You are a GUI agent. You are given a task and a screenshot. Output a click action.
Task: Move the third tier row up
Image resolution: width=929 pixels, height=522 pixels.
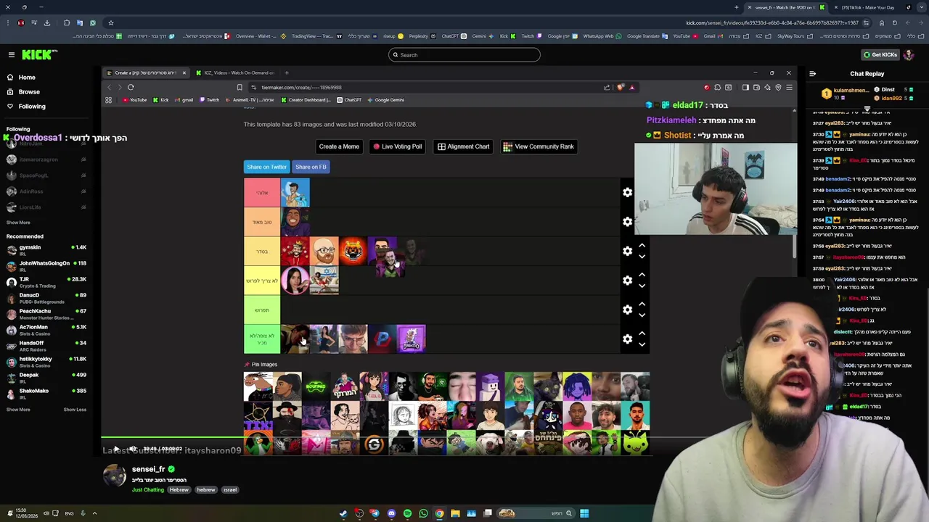point(642,246)
